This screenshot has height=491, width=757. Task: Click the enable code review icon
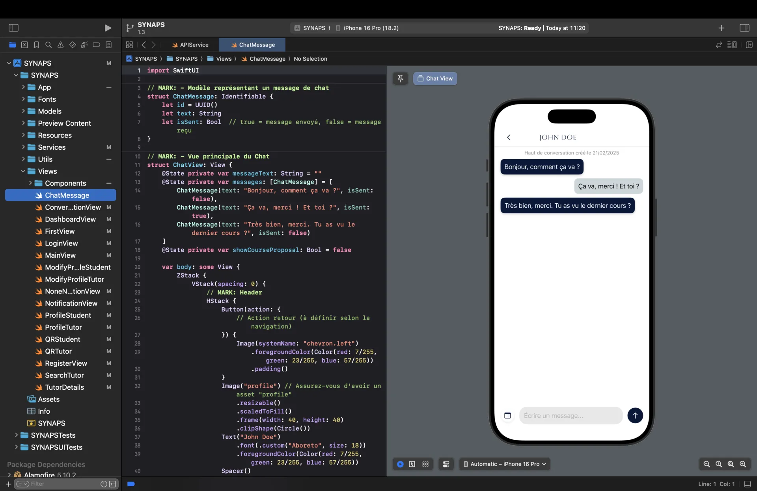click(x=719, y=45)
